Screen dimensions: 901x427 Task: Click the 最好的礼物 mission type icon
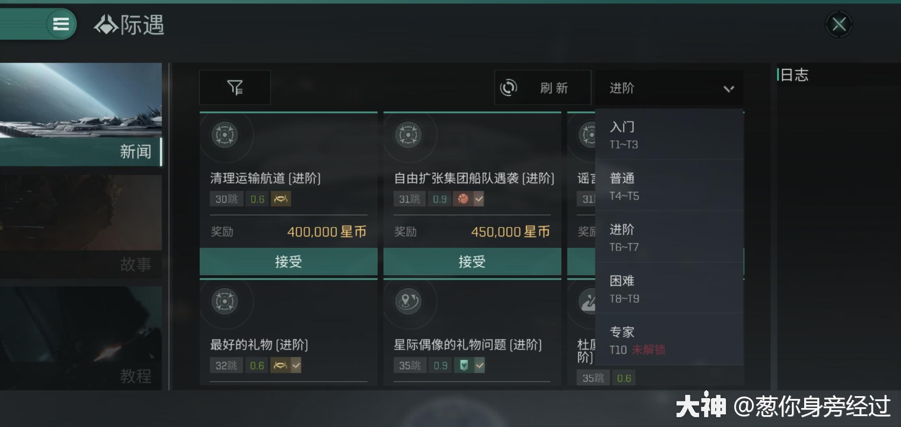225,301
